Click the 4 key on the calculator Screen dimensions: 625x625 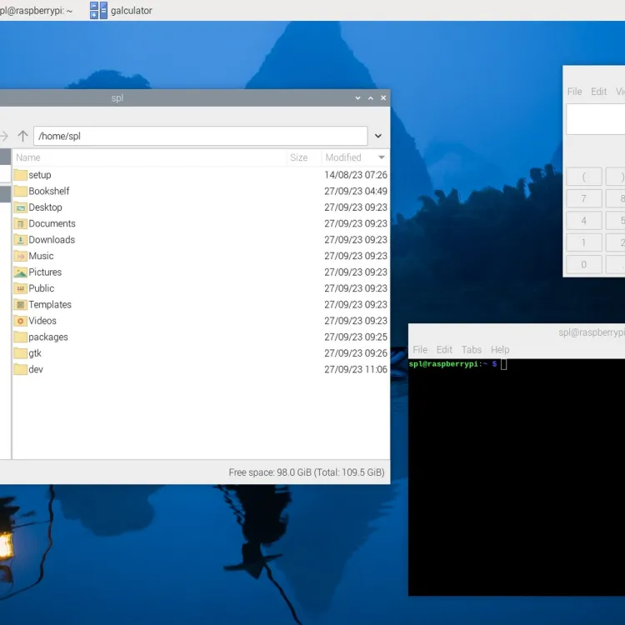pyautogui.click(x=584, y=221)
